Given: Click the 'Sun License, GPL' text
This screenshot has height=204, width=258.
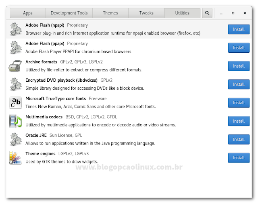Looking at the screenshot, I should pyautogui.click(x=66, y=135).
